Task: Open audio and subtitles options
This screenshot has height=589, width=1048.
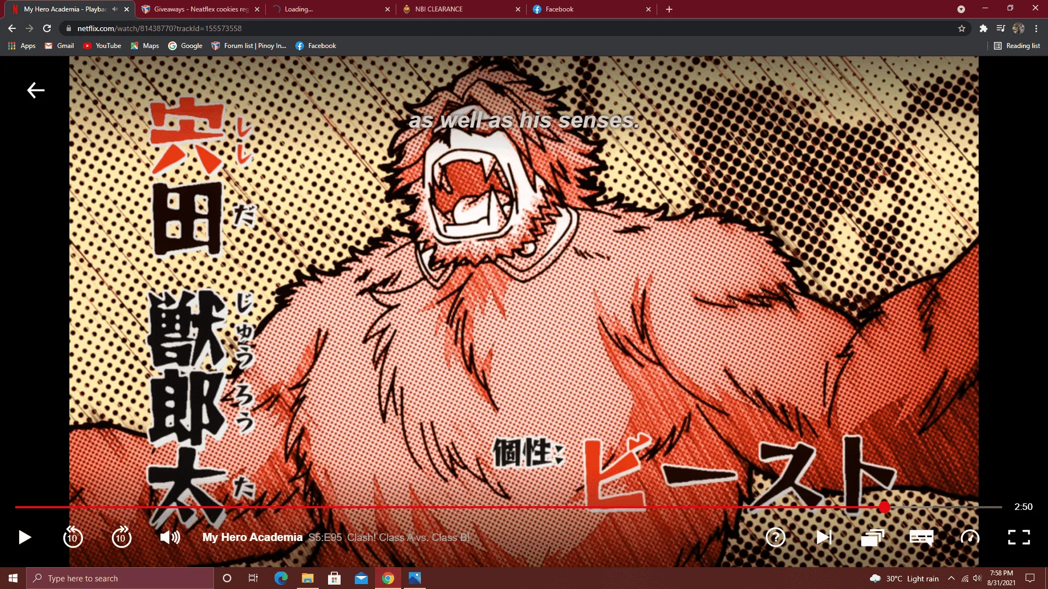Action: (921, 537)
